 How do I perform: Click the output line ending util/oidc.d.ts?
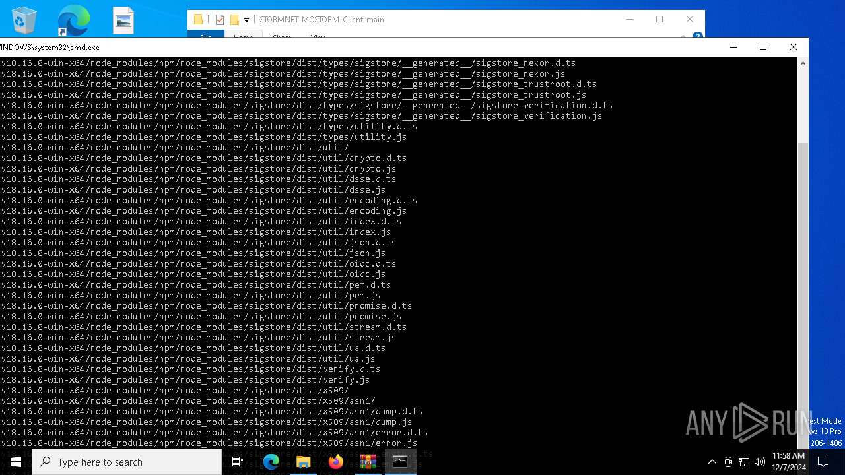click(198, 264)
